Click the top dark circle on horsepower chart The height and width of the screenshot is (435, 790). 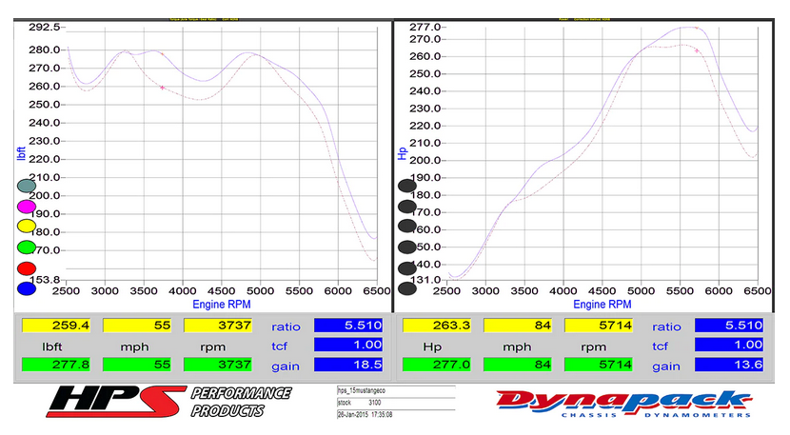click(x=407, y=186)
